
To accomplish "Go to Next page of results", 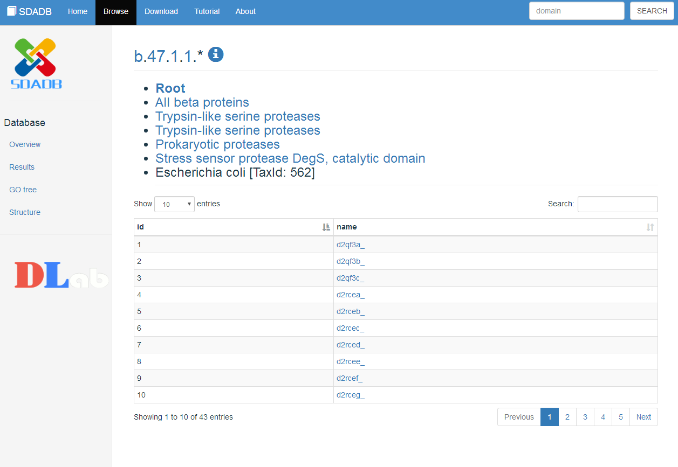I will (x=643, y=417).
